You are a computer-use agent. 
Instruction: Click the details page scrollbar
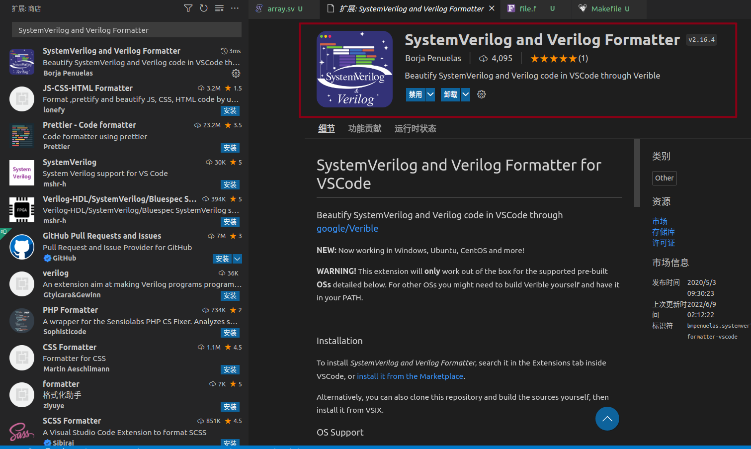(637, 173)
